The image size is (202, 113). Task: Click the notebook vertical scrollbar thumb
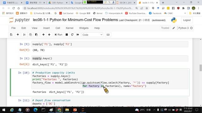[x=200, y=68]
